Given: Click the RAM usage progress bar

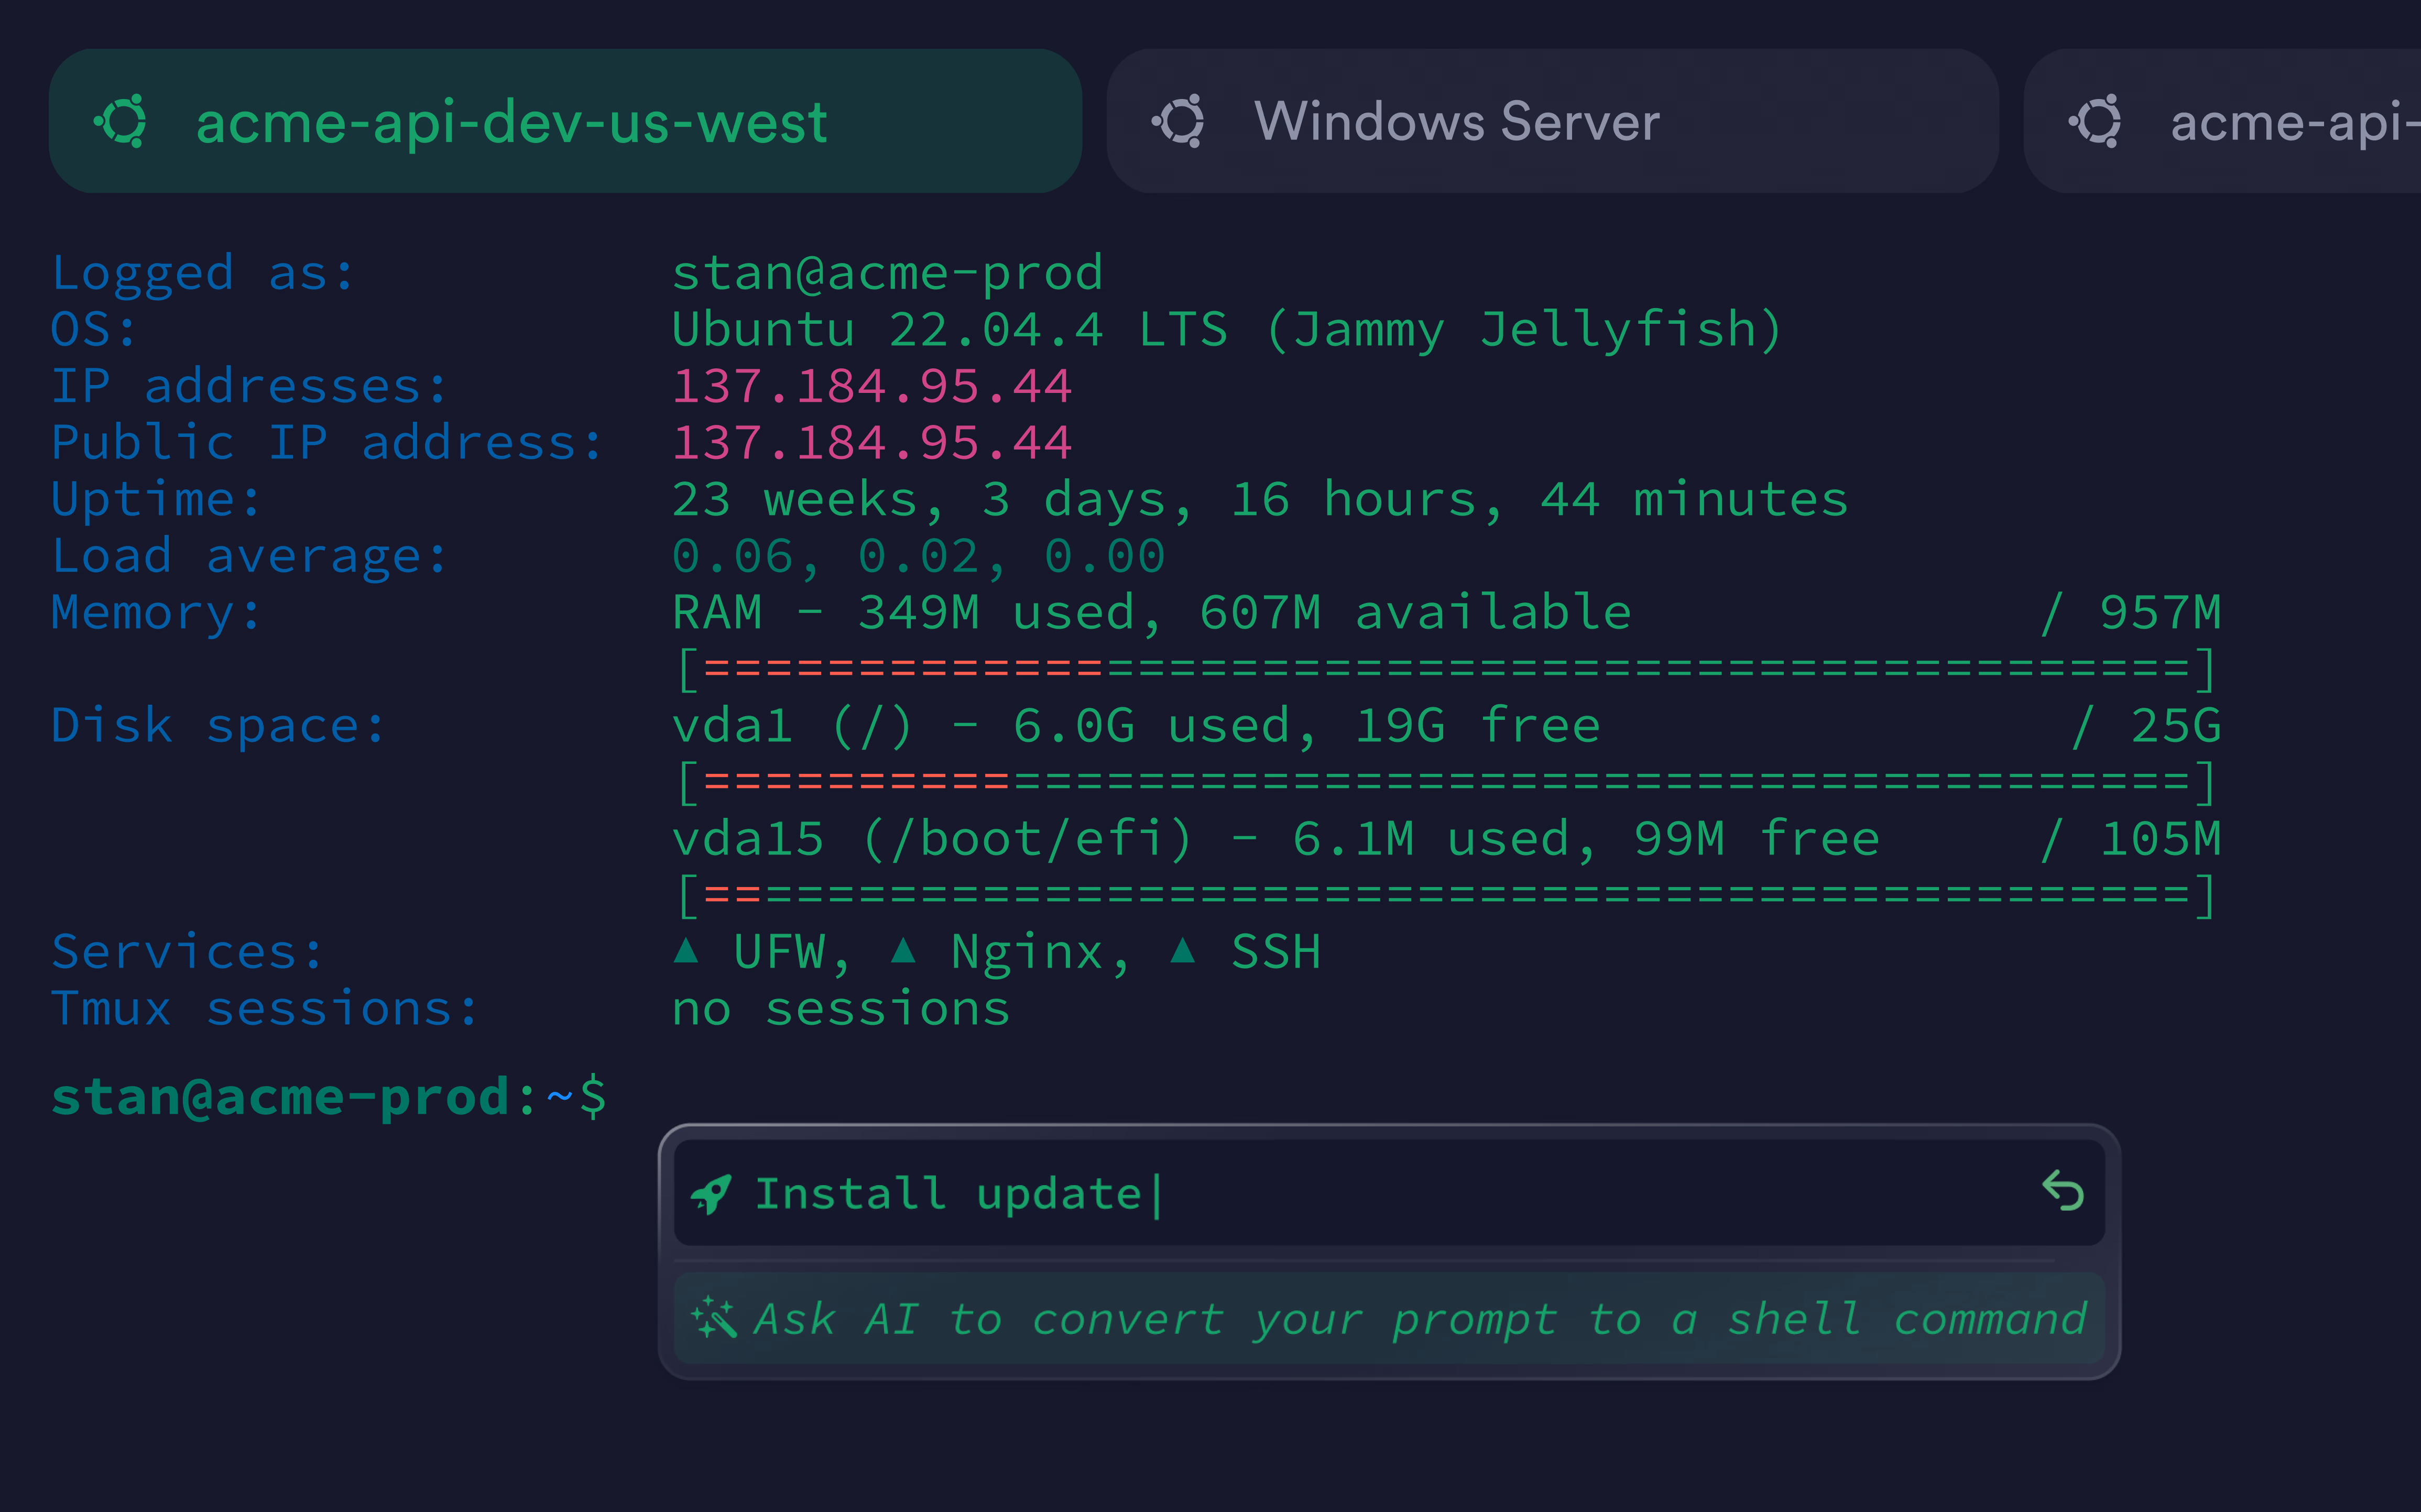Looking at the screenshot, I should (x=1446, y=670).
